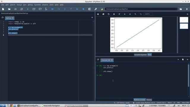Viewport: 190px width, 107px height.
Task: Expand the working directory path dropdown
Action: pyautogui.click(x=177, y=9)
